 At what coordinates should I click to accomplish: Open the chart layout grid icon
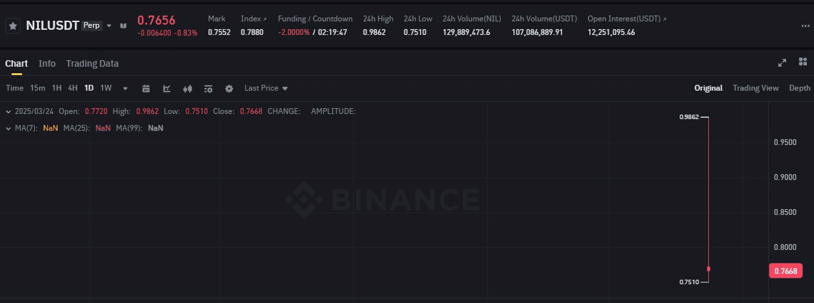click(x=803, y=62)
